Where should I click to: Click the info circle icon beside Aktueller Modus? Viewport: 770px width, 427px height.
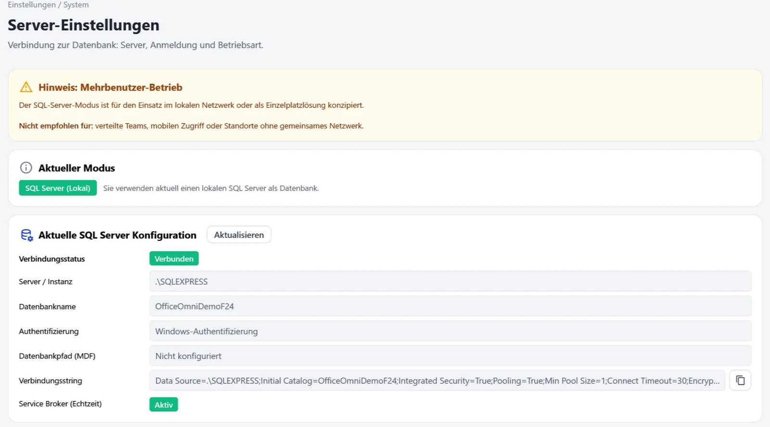point(26,168)
